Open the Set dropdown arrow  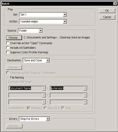[65, 15]
